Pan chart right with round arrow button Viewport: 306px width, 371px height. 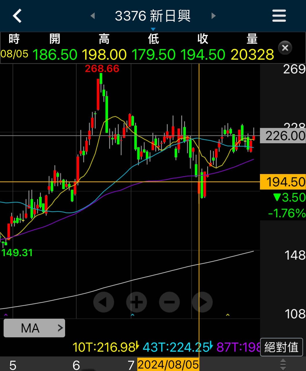(x=202, y=302)
